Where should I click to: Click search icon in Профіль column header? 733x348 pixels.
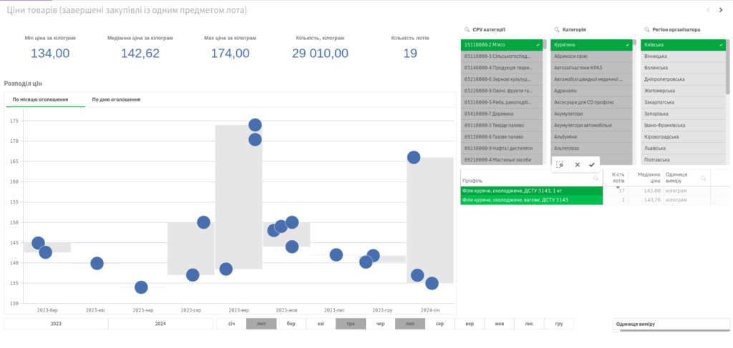tap(596, 179)
